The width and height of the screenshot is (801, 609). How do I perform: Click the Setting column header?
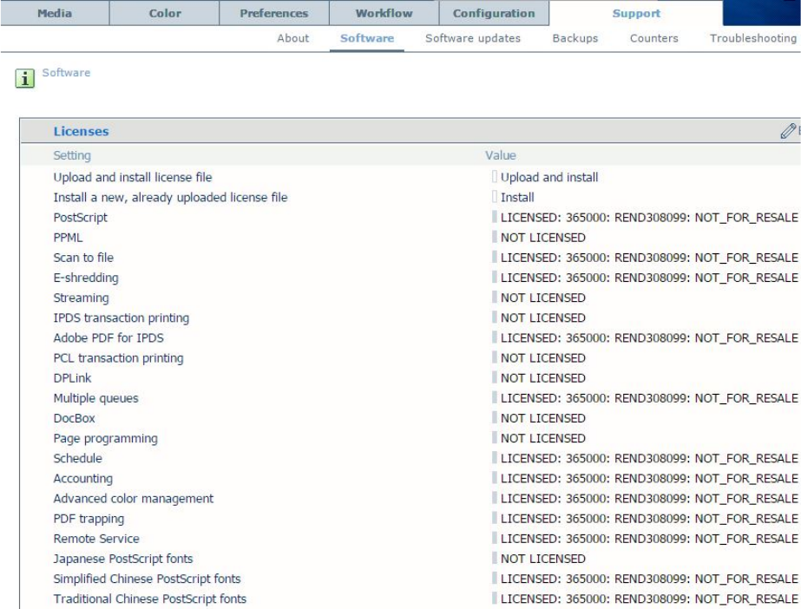tap(72, 155)
